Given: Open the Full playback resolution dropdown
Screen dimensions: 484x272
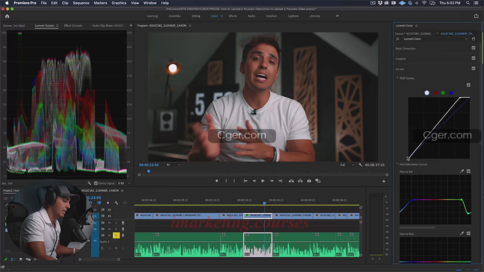Looking at the screenshot, I should [x=347, y=165].
